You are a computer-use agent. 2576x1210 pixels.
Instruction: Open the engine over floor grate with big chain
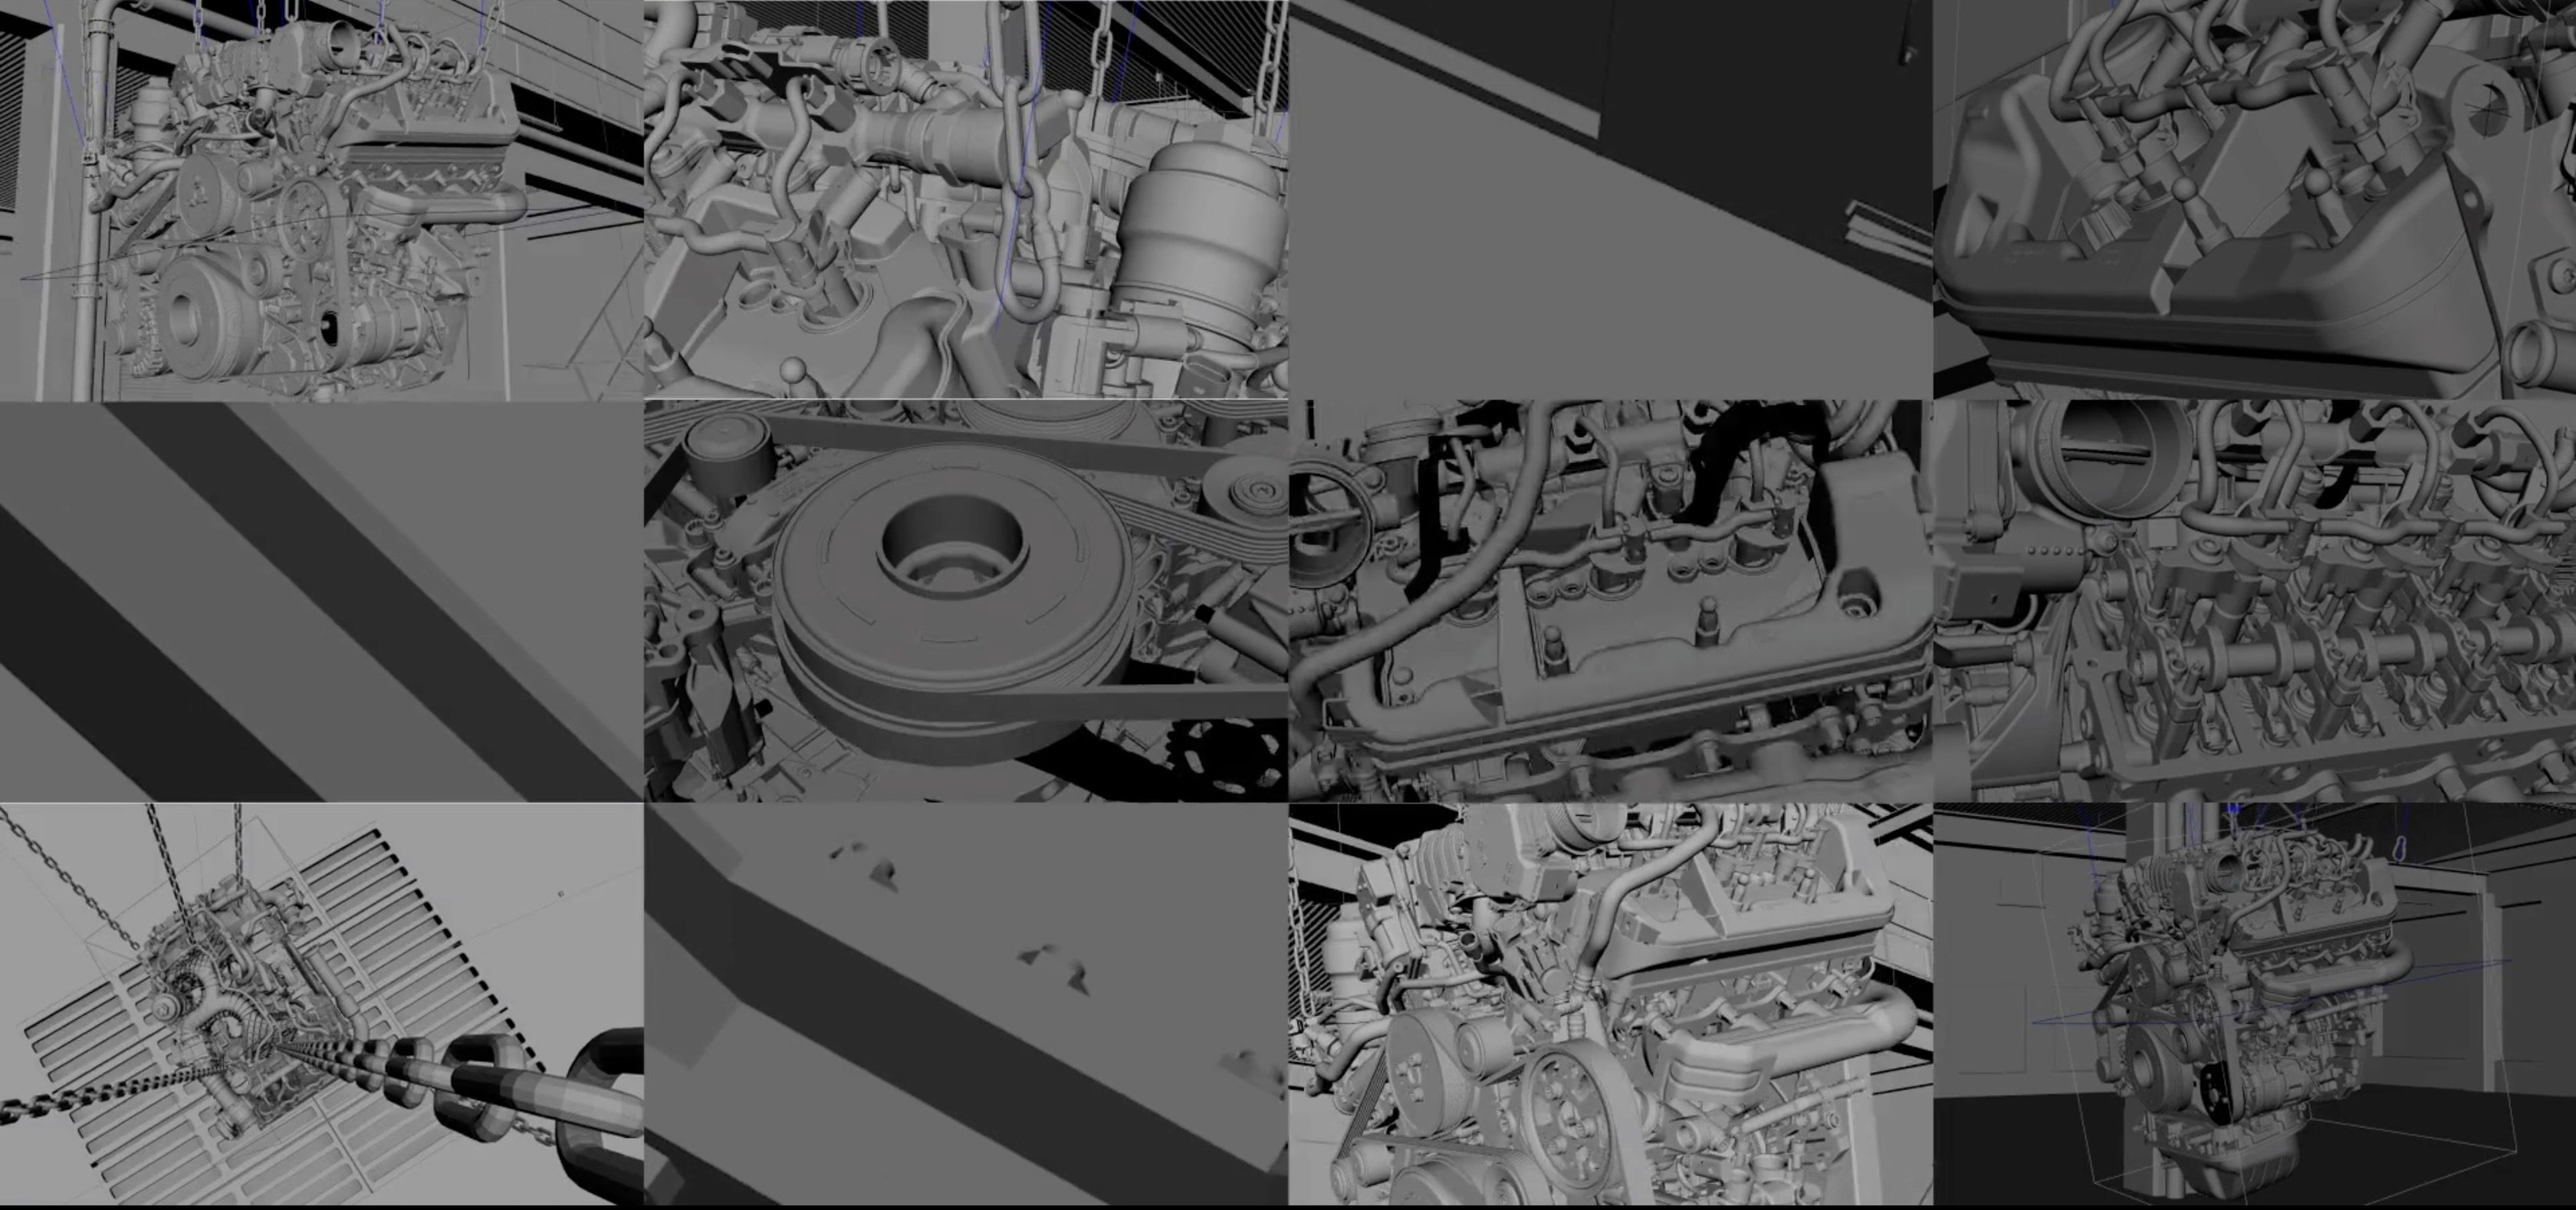pos(322,1004)
